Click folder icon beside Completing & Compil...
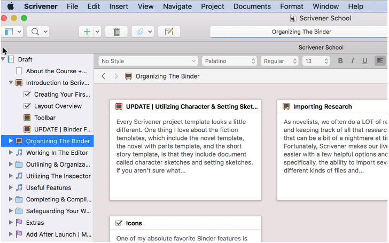Screen dimensions: 389x243 (19, 199)
